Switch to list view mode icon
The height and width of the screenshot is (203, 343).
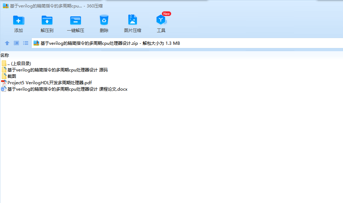point(26,43)
